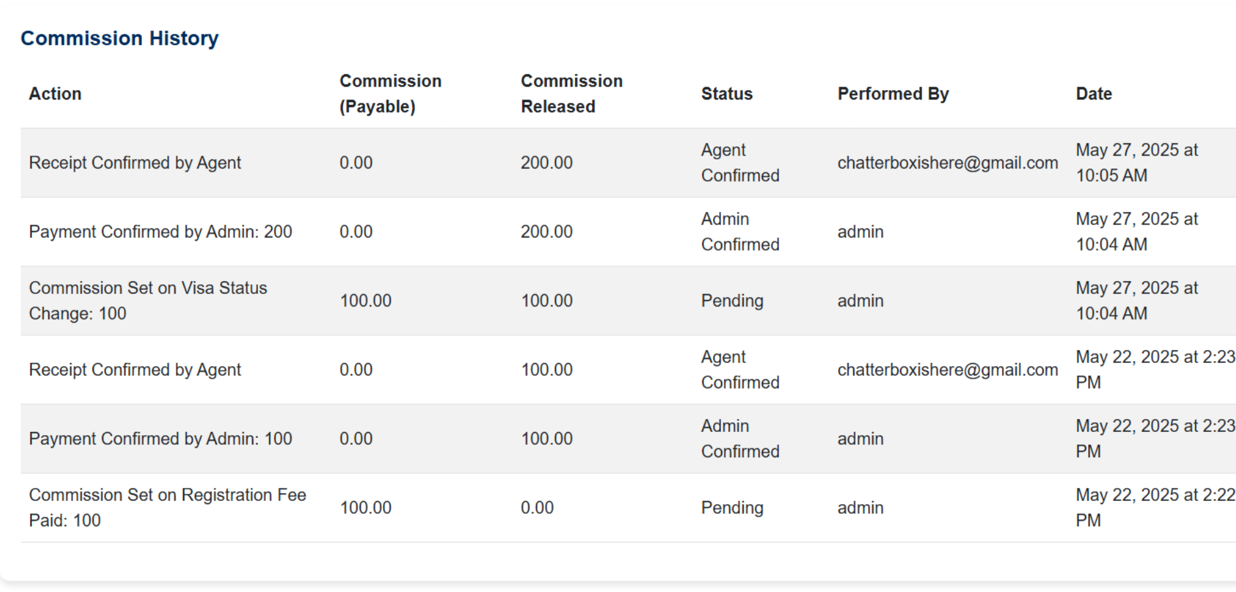Click the email in the 10:05 AM row

tap(947, 163)
